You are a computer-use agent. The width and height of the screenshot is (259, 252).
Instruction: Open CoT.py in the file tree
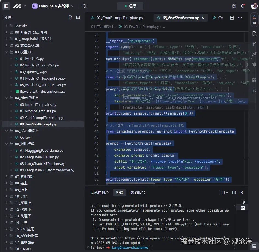point(25,137)
